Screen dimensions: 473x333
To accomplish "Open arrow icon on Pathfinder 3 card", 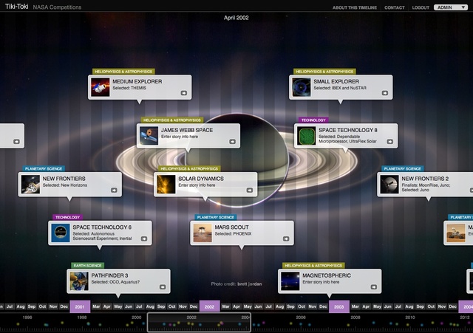I will [163, 287].
